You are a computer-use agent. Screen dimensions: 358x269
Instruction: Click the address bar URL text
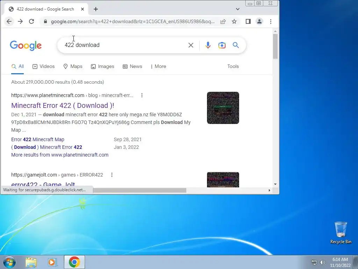coord(133,21)
